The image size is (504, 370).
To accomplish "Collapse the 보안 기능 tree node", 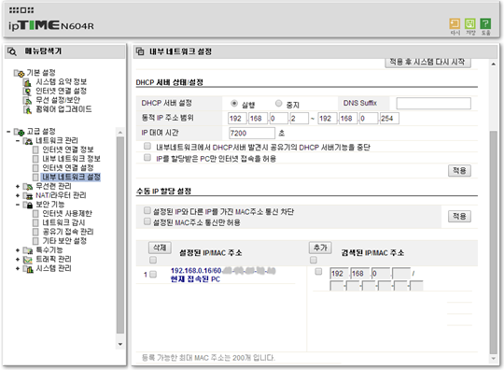I will coord(18,205).
